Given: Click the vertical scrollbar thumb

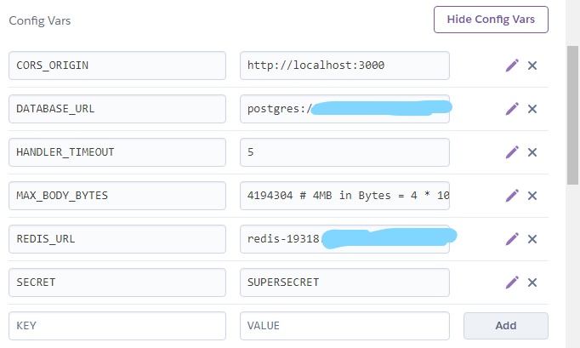Looking at the screenshot, I should [572, 115].
